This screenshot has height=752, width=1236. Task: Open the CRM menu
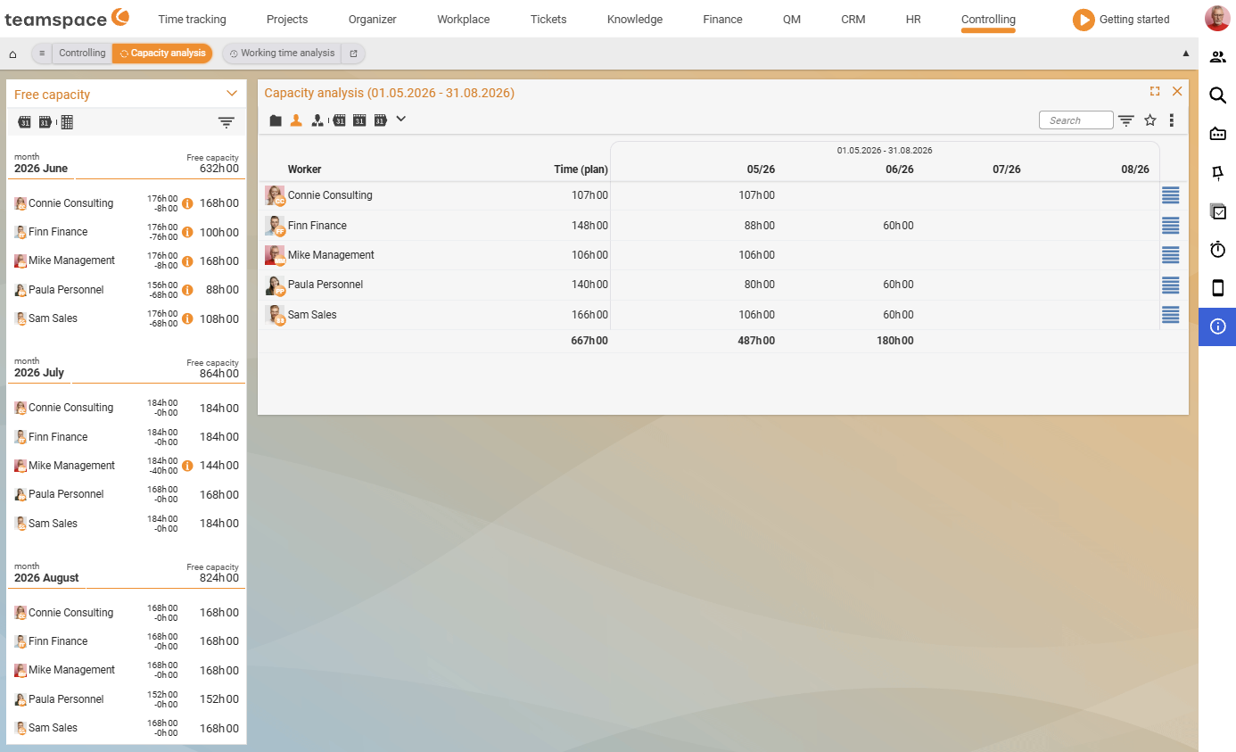pos(853,19)
